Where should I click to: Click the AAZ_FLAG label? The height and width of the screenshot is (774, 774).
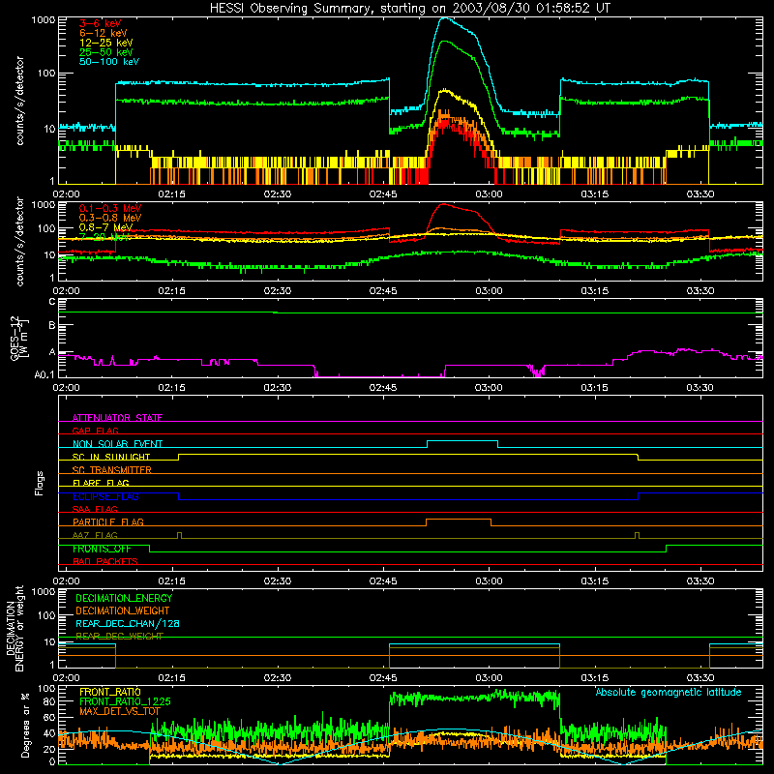coord(95,535)
